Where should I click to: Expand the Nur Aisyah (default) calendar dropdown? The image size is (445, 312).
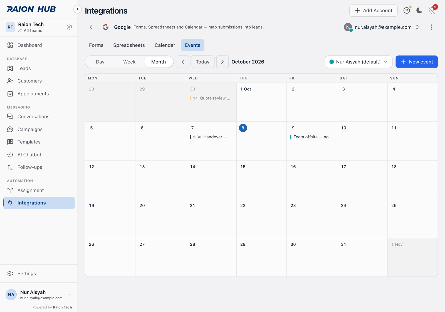359,62
